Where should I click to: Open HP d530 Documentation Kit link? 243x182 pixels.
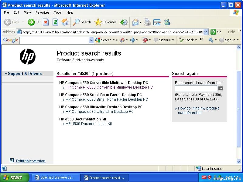[x=89, y=124]
